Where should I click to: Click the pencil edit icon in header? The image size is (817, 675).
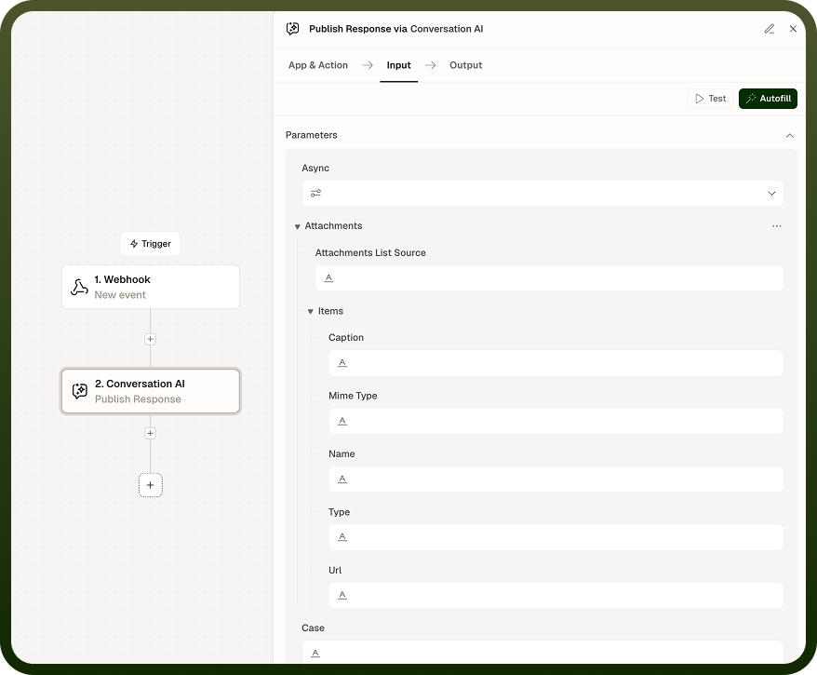click(769, 29)
